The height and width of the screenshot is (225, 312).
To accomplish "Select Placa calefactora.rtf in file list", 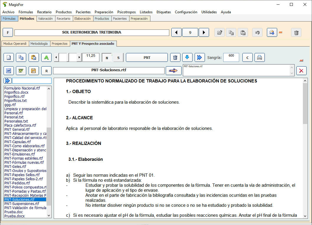I will (25, 125).
